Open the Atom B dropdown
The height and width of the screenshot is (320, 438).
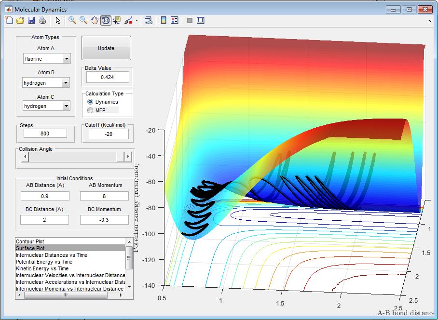(x=67, y=83)
